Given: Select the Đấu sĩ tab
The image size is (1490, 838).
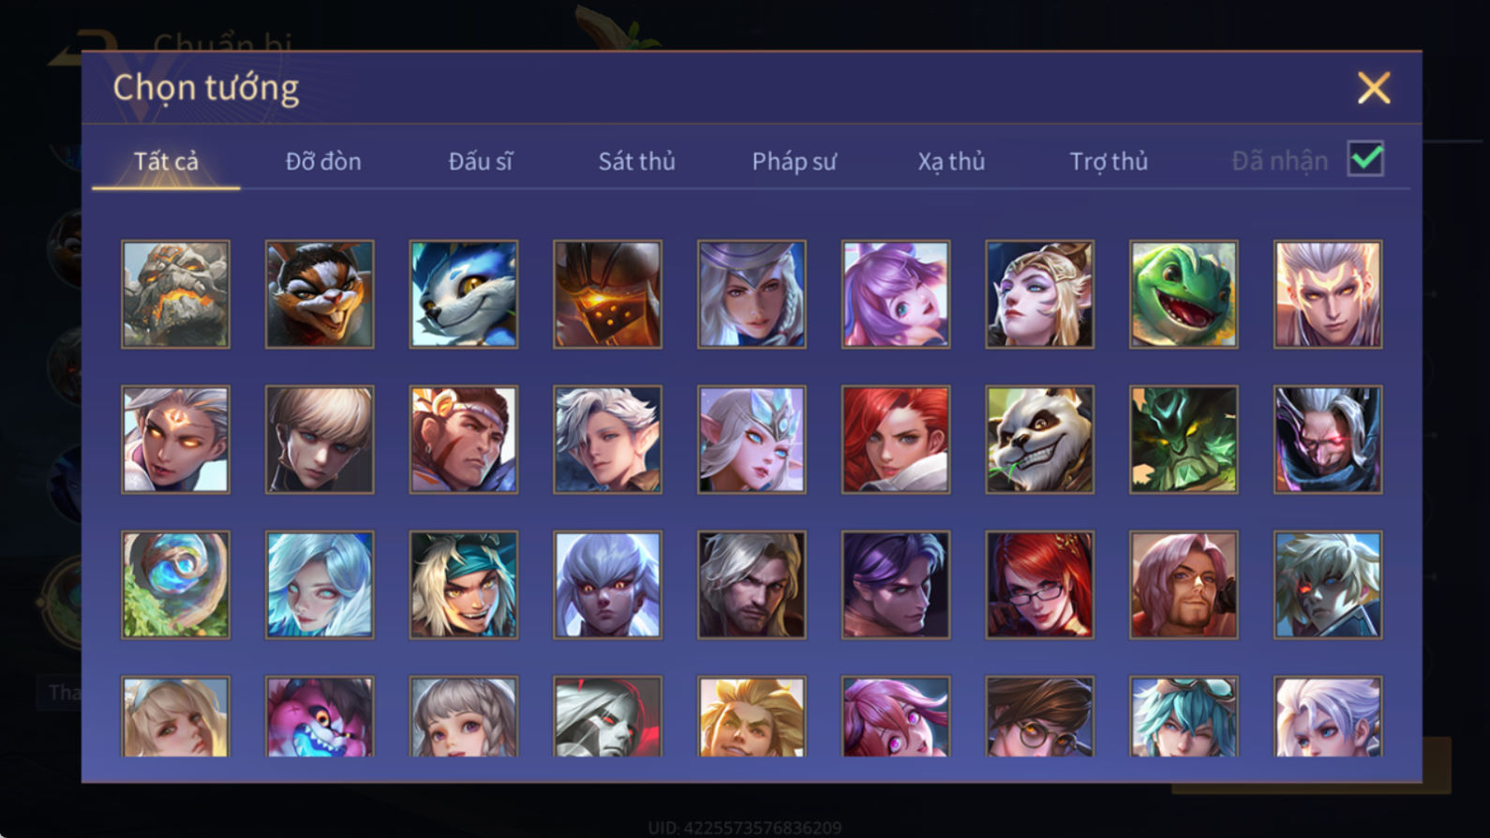Looking at the screenshot, I should tap(480, 161).
